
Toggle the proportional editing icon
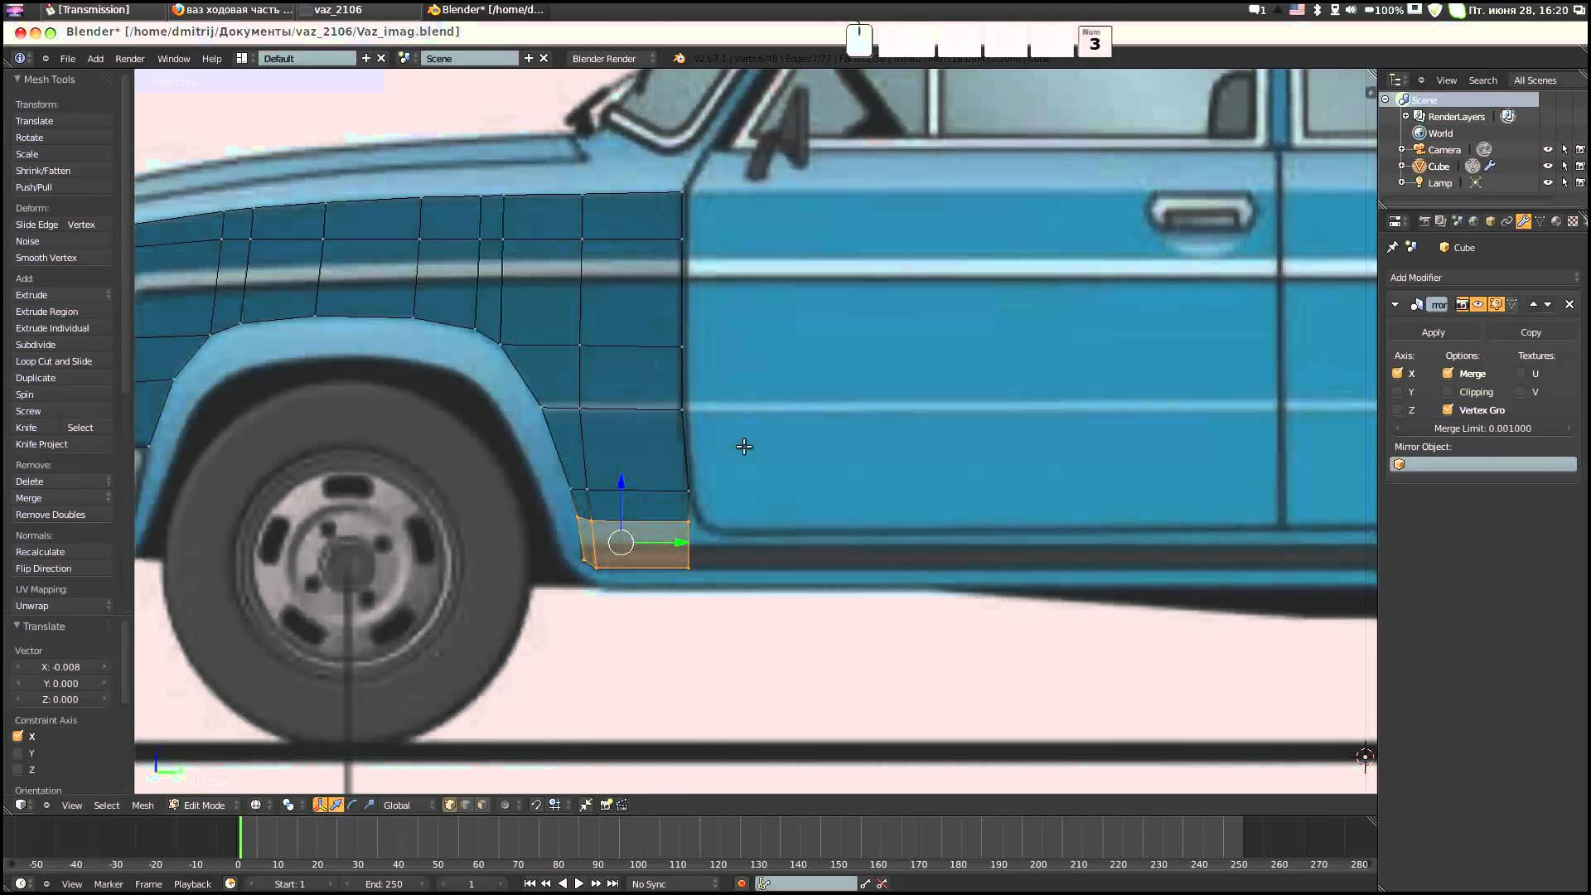(505, 805)
